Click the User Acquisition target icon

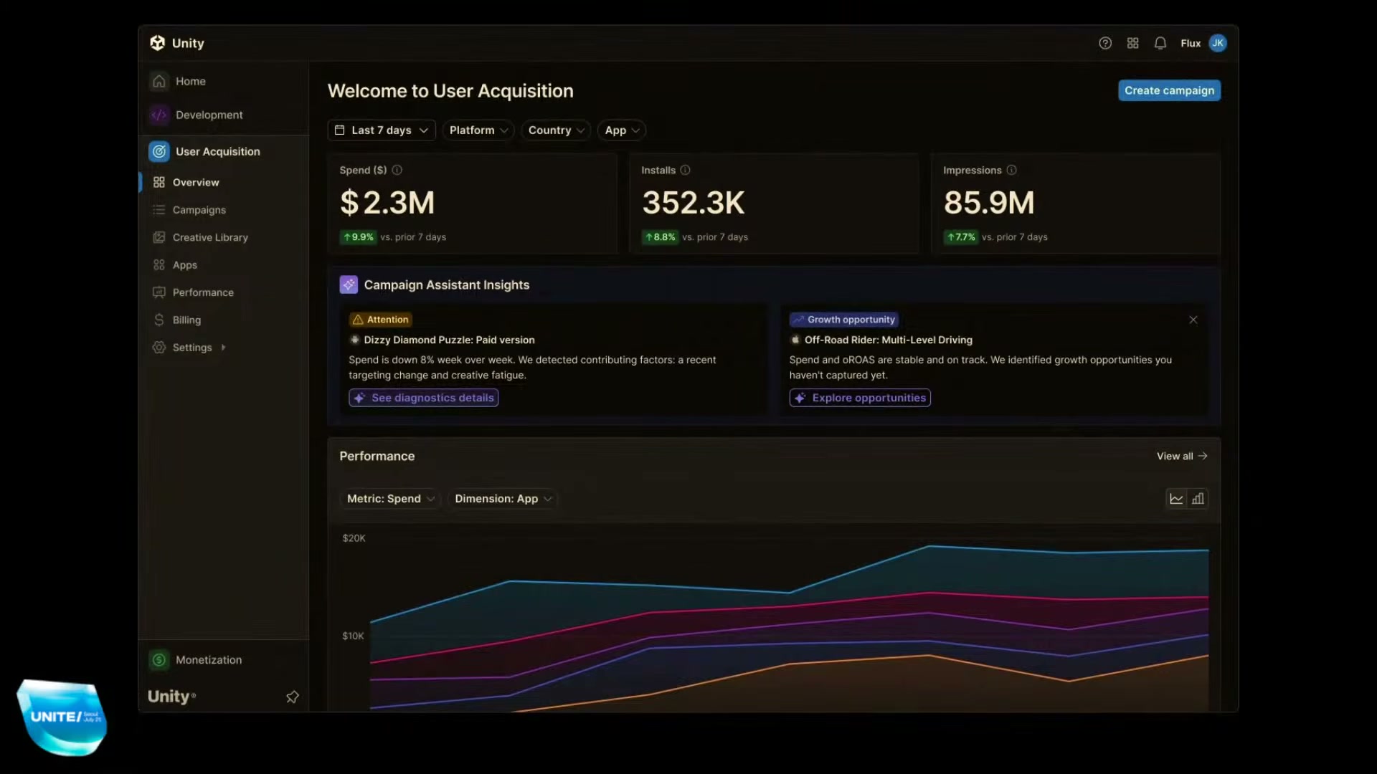(x=159, y=151)
